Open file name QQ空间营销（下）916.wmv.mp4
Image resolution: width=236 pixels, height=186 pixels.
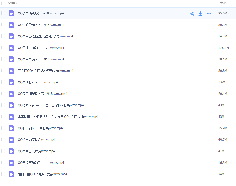click(41, 25)
